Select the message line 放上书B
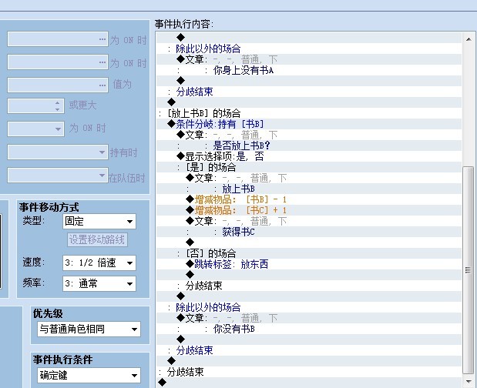This screenshot has width=477, height=388. [x=309, y=189]
